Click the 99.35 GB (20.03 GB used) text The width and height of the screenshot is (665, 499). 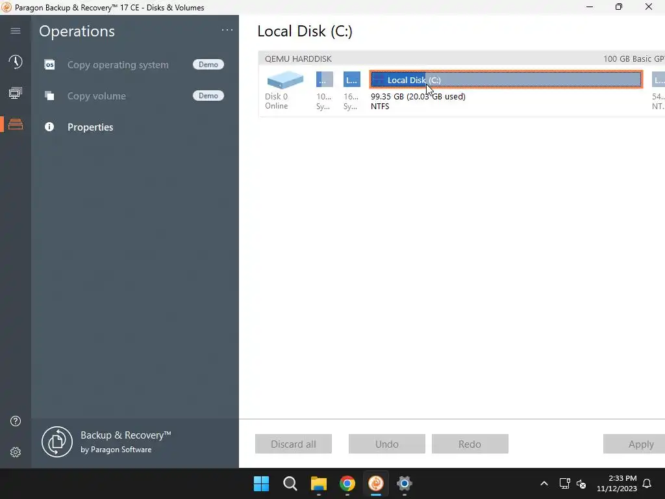418,96
